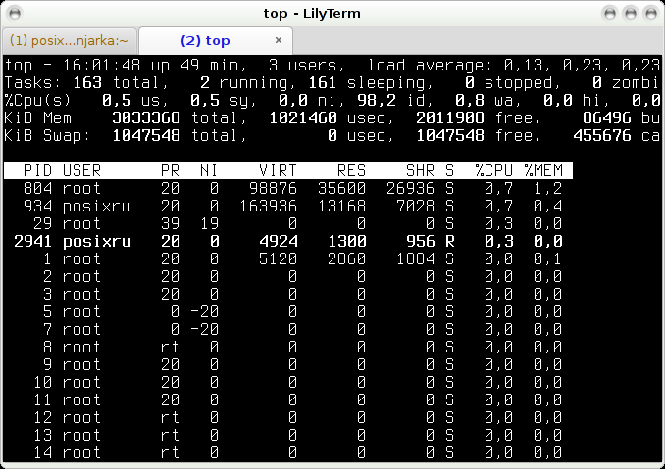Maximize the LilyTerm window
Screen dimensions: 665x469
[x=631, y=13]
